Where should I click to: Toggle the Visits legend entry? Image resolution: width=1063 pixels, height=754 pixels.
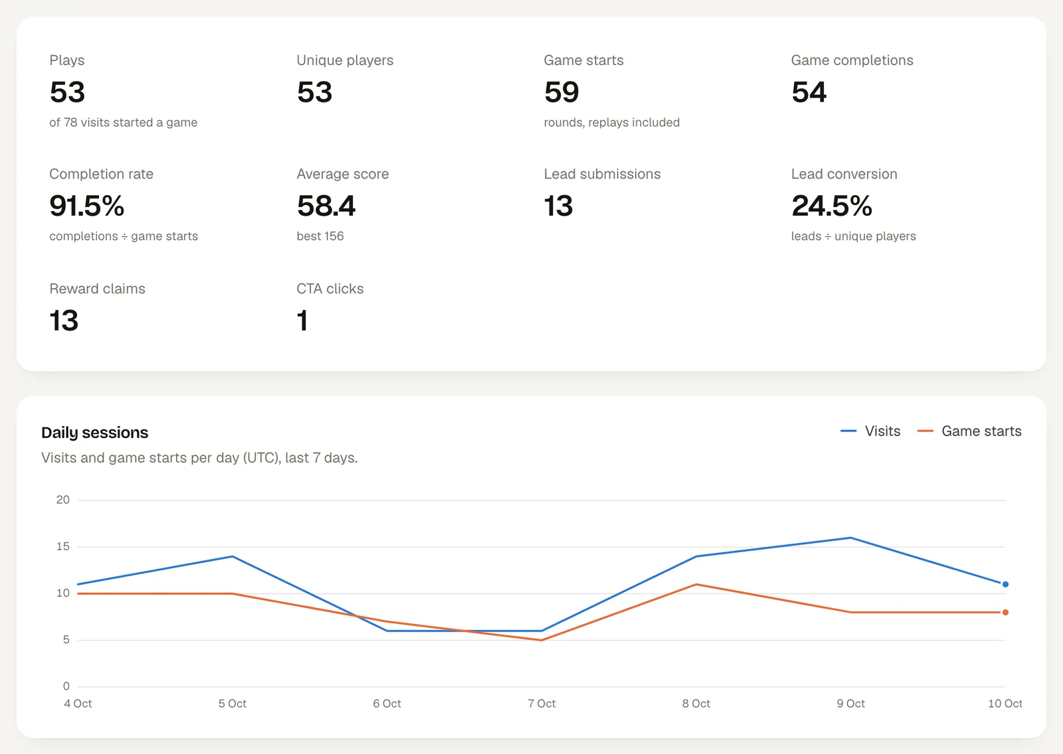coord(870,431)
